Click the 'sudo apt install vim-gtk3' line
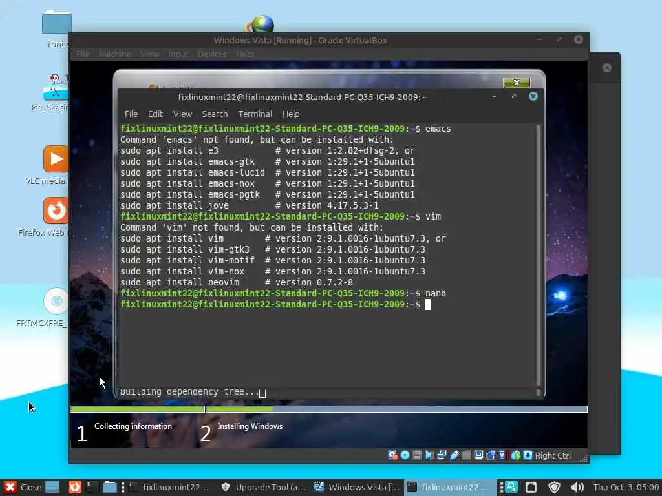This screenshot has width=662, height=496. click(x=273, y=249)
